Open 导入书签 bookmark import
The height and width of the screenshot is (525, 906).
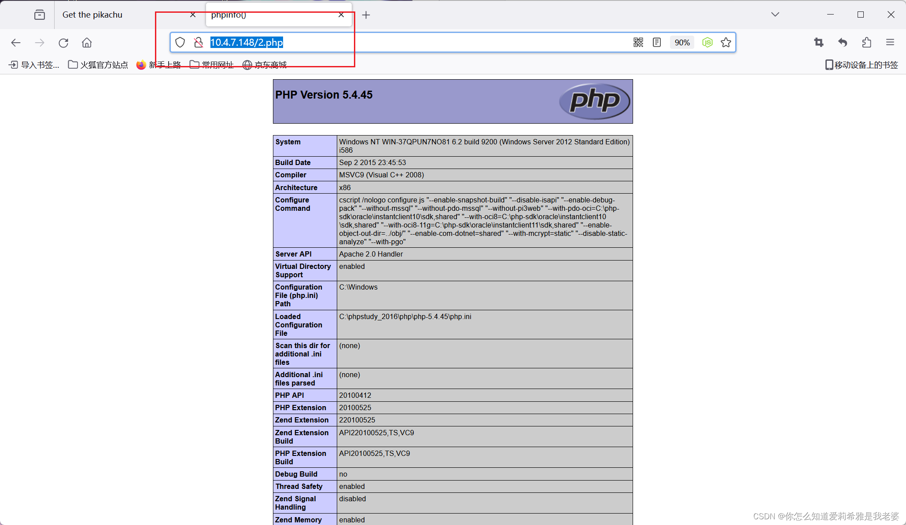[34, 65]
